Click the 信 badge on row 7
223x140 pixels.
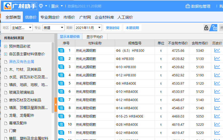click(61, 100)
